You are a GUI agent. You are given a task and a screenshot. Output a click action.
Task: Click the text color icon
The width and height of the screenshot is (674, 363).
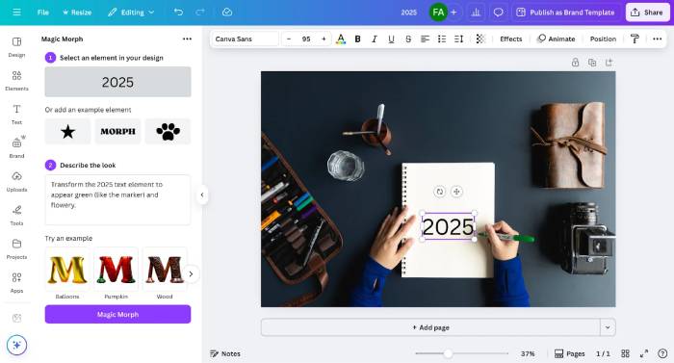click(x=341, y=39)
